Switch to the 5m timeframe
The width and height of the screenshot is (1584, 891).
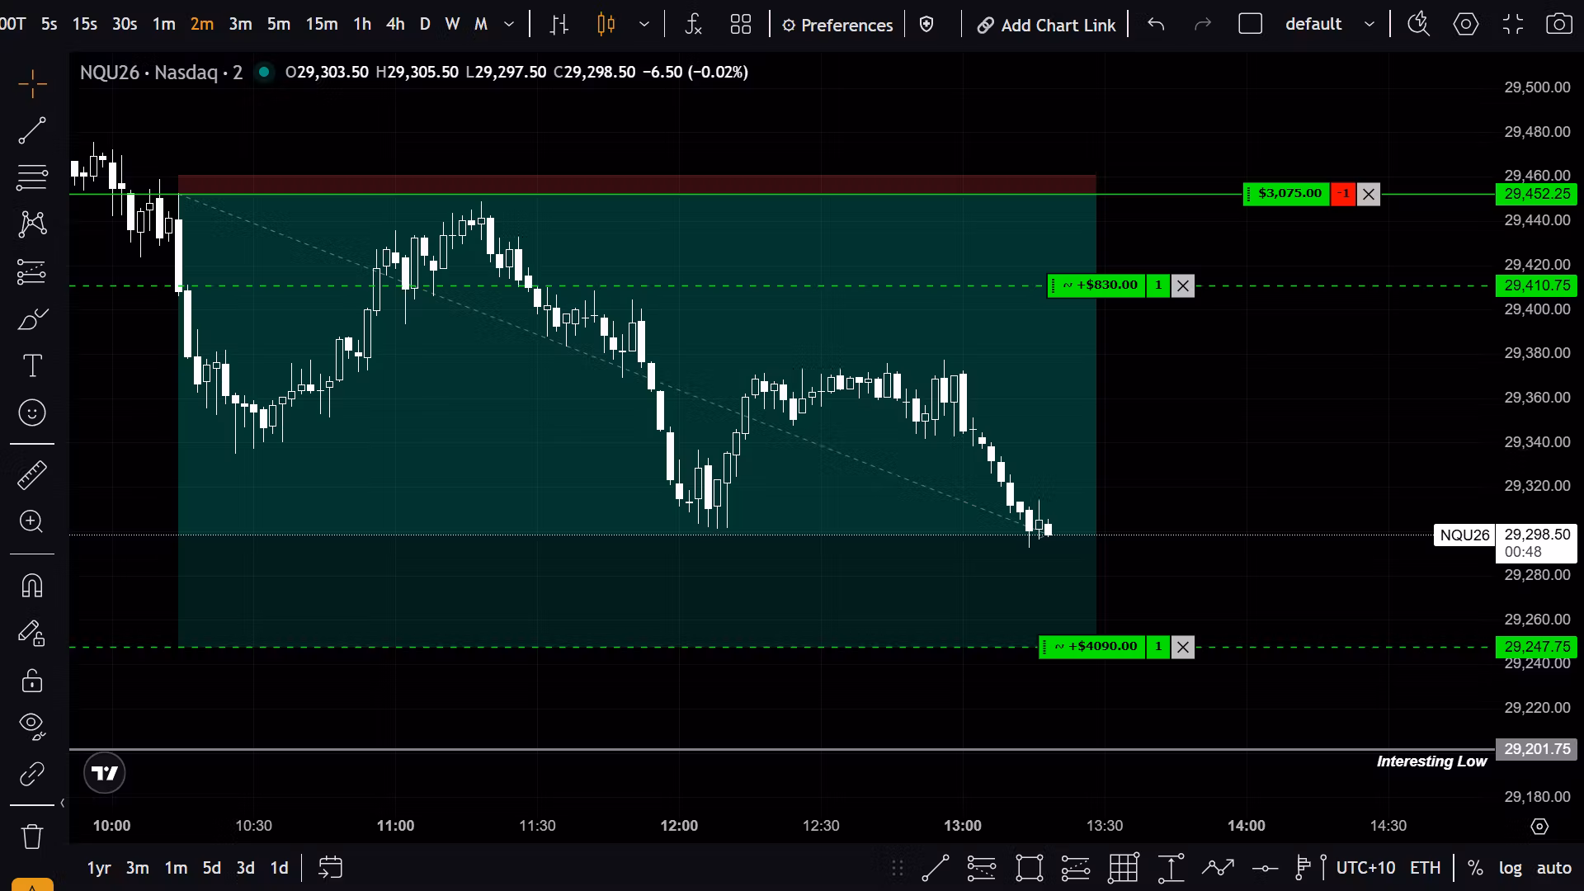point(279,25)
